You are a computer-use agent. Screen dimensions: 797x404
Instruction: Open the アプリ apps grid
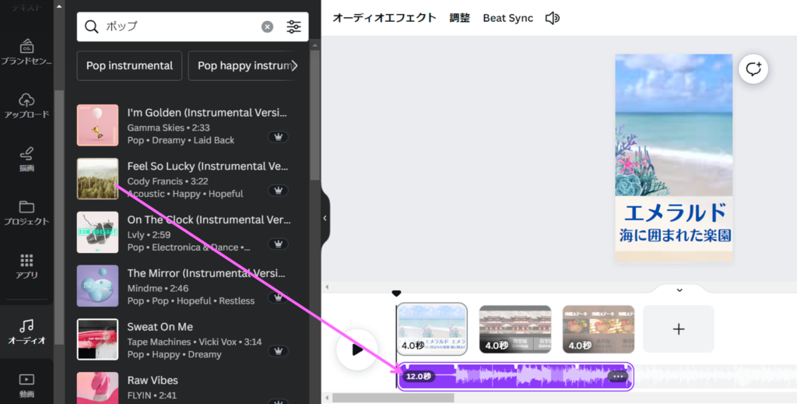(26, 265)
